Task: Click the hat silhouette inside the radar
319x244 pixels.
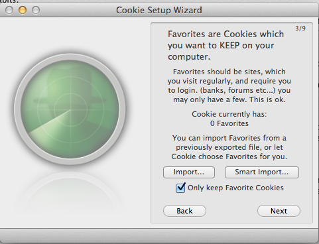Action: click(x=70, y=88)
